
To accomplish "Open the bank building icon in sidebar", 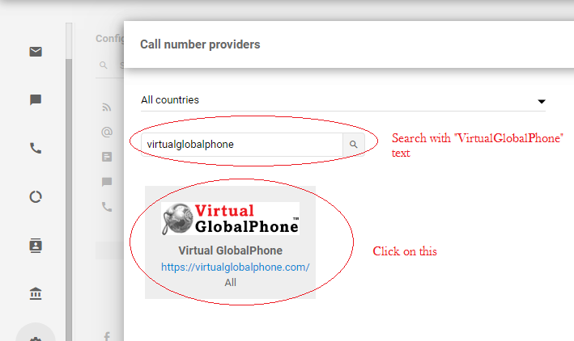I will point(36,293).
